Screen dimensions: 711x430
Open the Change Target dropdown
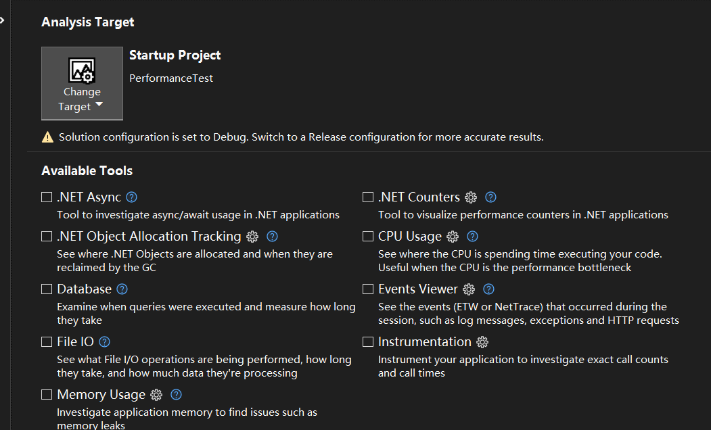(82, 84)
